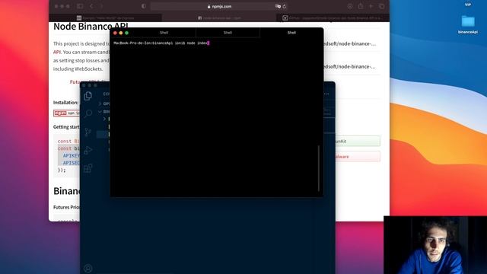
Task: Open VS Code Explorer files icon
Action: point(88,96)
